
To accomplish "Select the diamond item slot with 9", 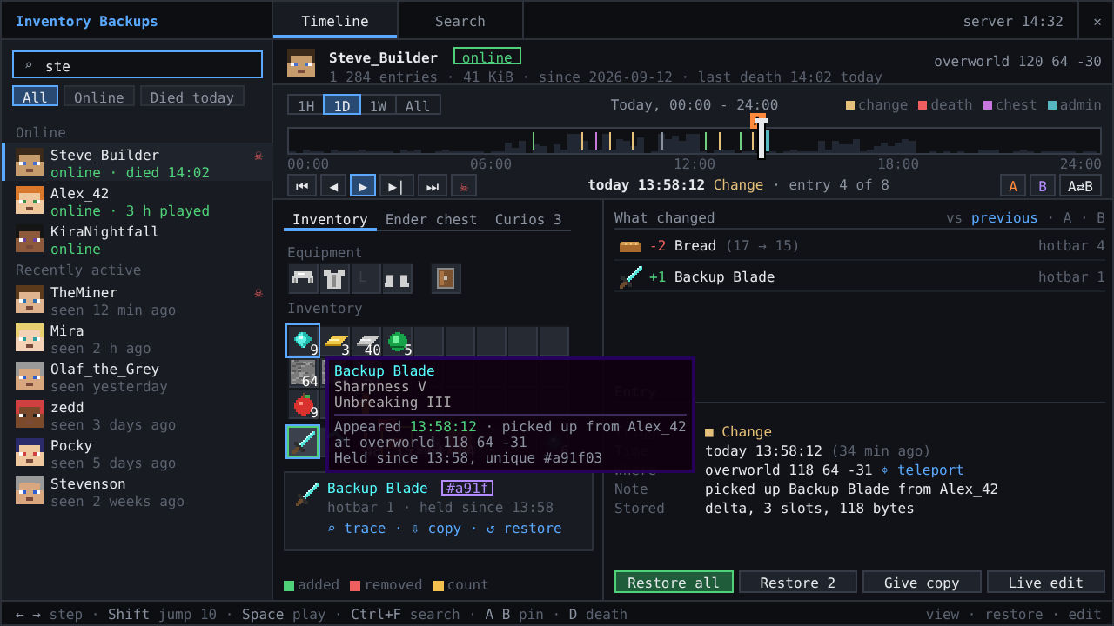I will point(303,341).
